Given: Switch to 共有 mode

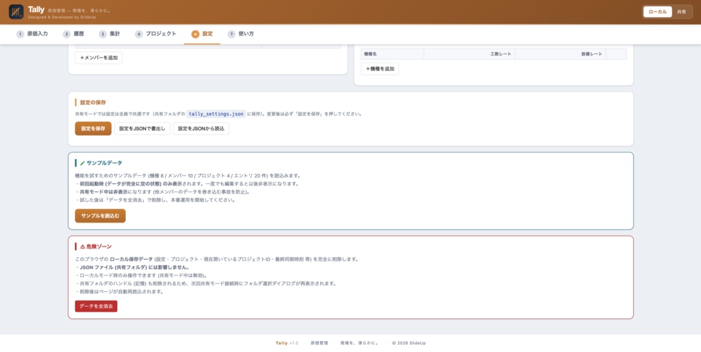Looking at the screenshot, I should (x=681, y=12).
